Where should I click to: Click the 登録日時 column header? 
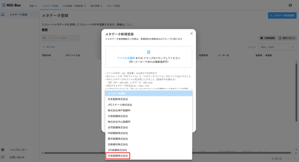click(46, 55)
